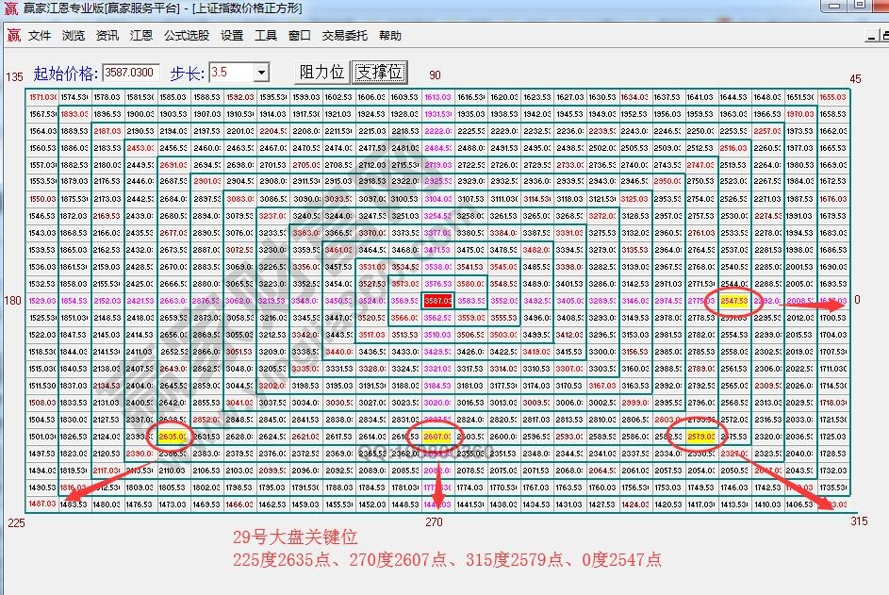
Task: Open the 文件 menu
Action: [x=39, y=36]
